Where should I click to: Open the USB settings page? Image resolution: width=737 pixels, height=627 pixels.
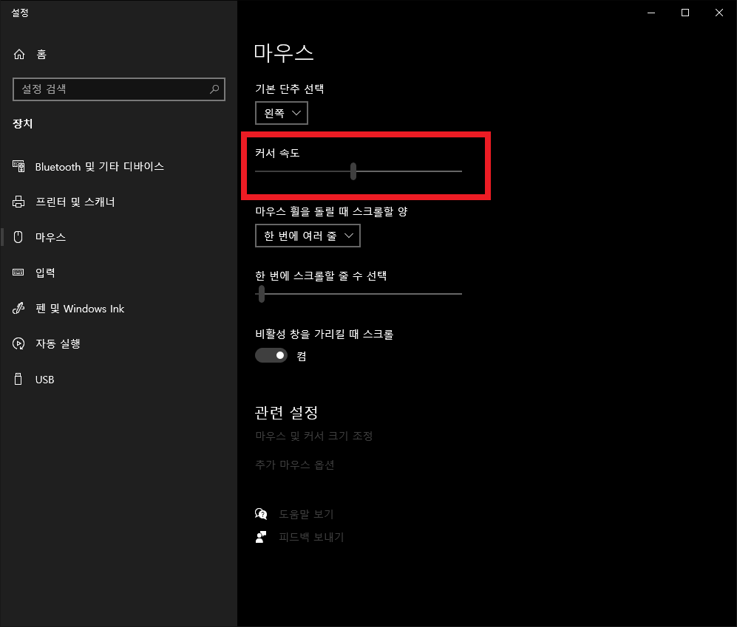[x=44, y=380]
